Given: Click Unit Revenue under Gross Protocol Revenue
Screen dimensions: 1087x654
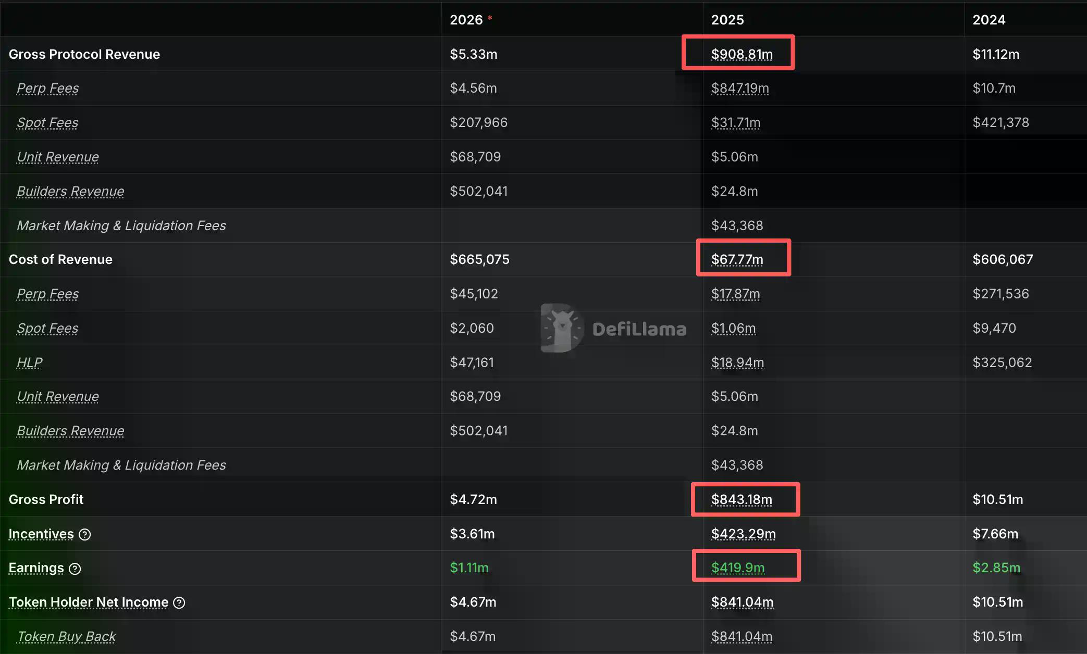Looking at the screenshot, I should point(57,157).
